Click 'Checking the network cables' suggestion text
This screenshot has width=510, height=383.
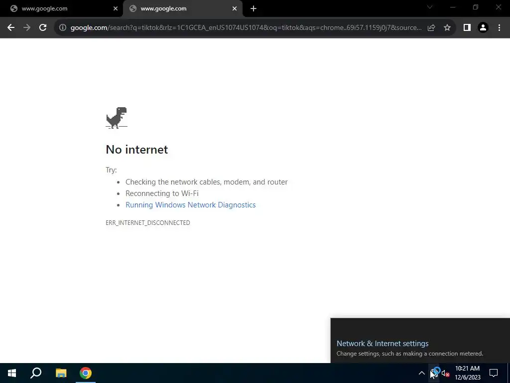207,182
